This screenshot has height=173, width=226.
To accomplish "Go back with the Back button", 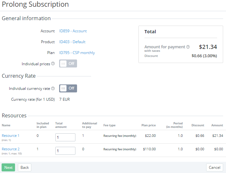I will pos(25,168).
